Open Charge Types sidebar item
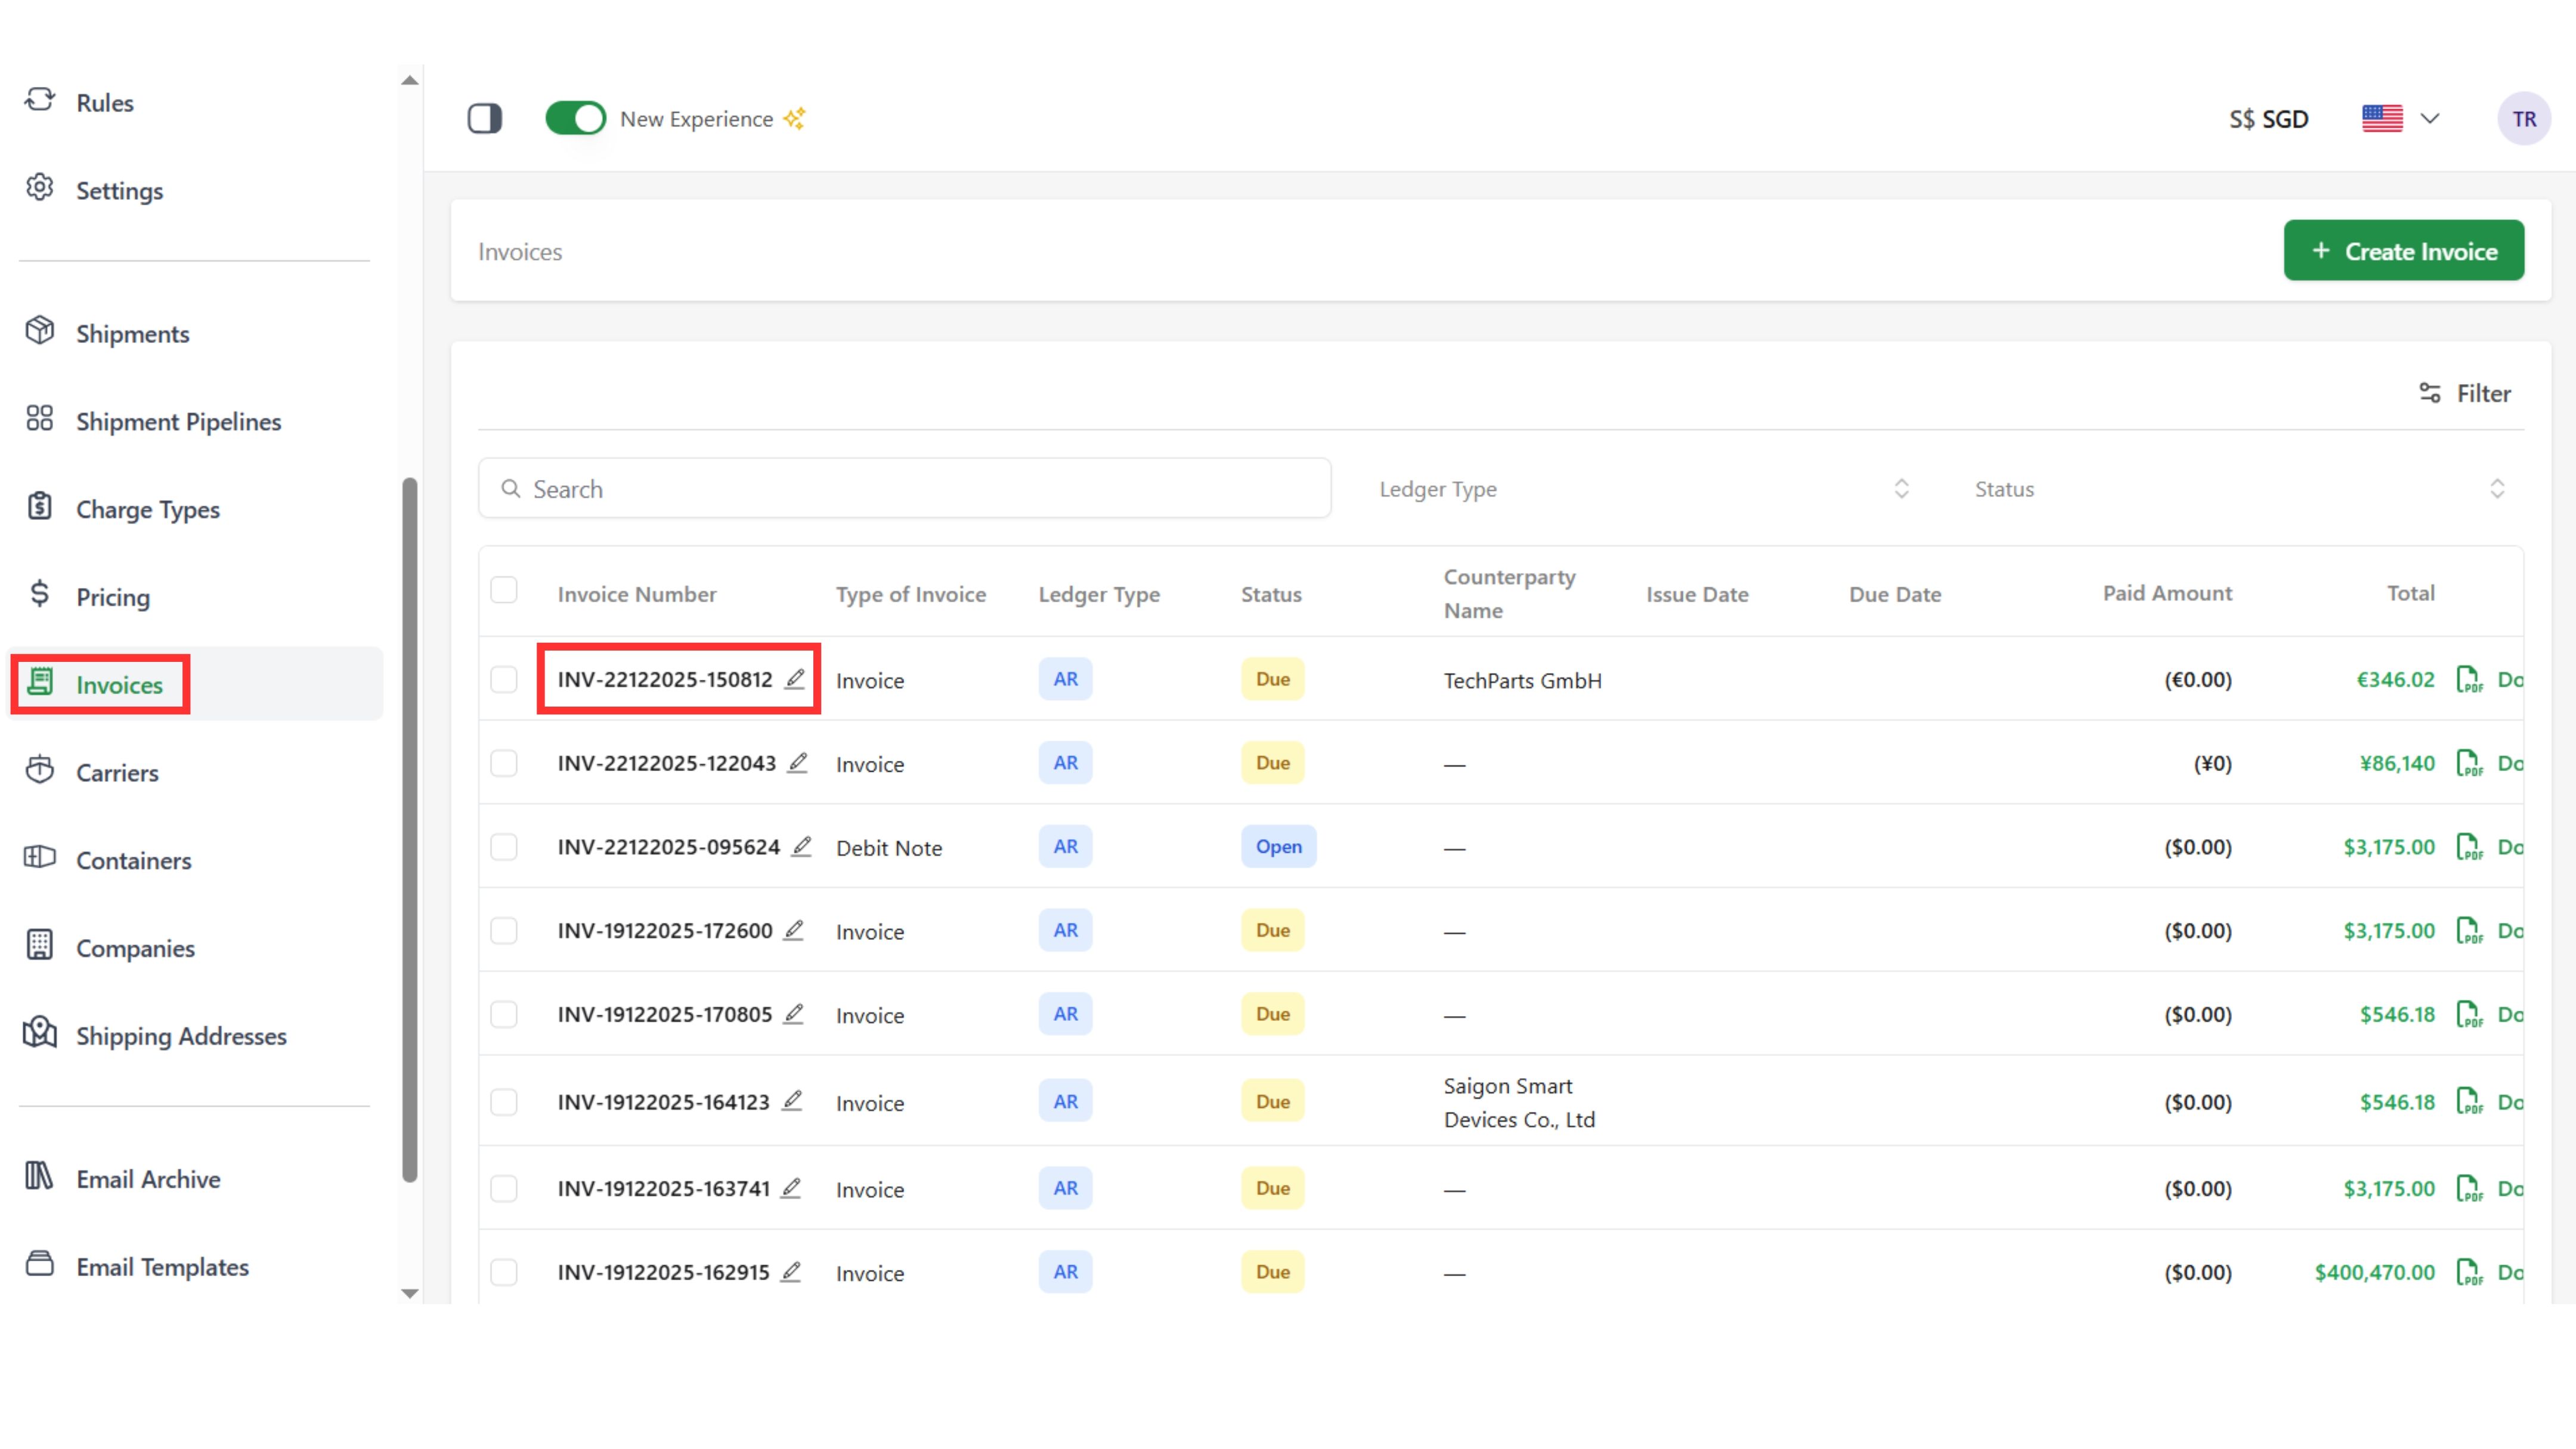Image resolution: width=2576 pixels, height=1449 pixels. 147,509
